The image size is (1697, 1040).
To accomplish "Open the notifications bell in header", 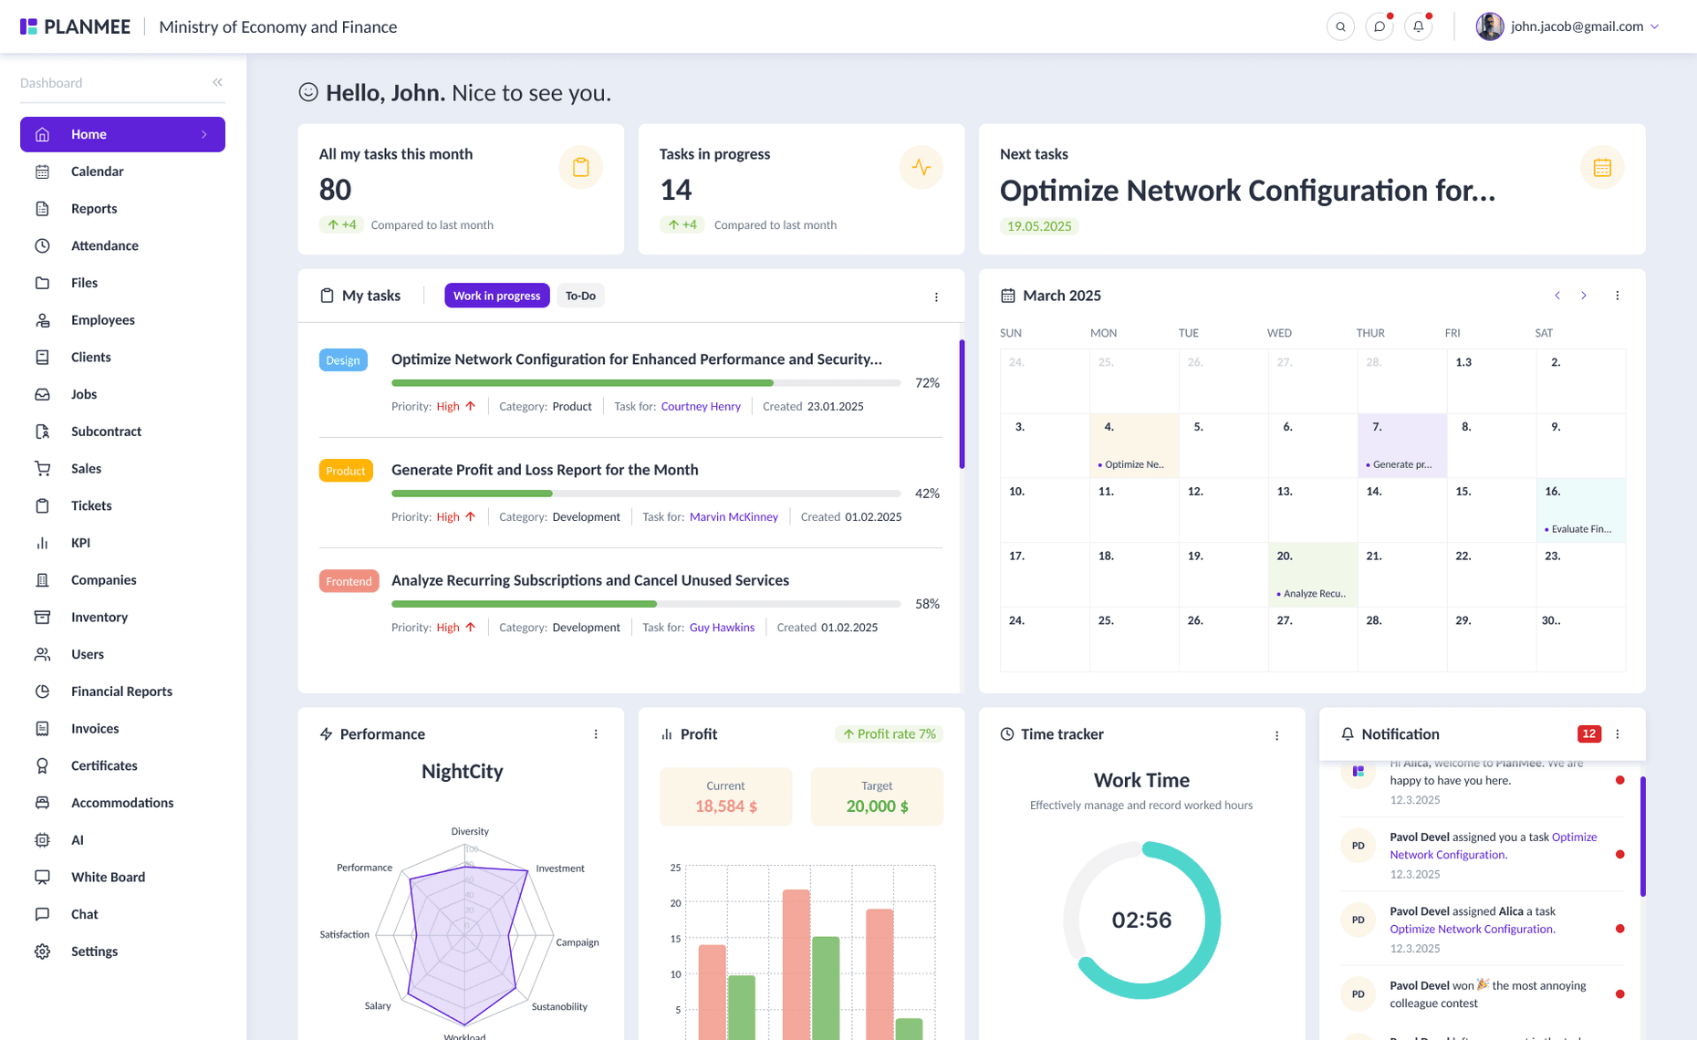I will click(x=1419, y=26).
